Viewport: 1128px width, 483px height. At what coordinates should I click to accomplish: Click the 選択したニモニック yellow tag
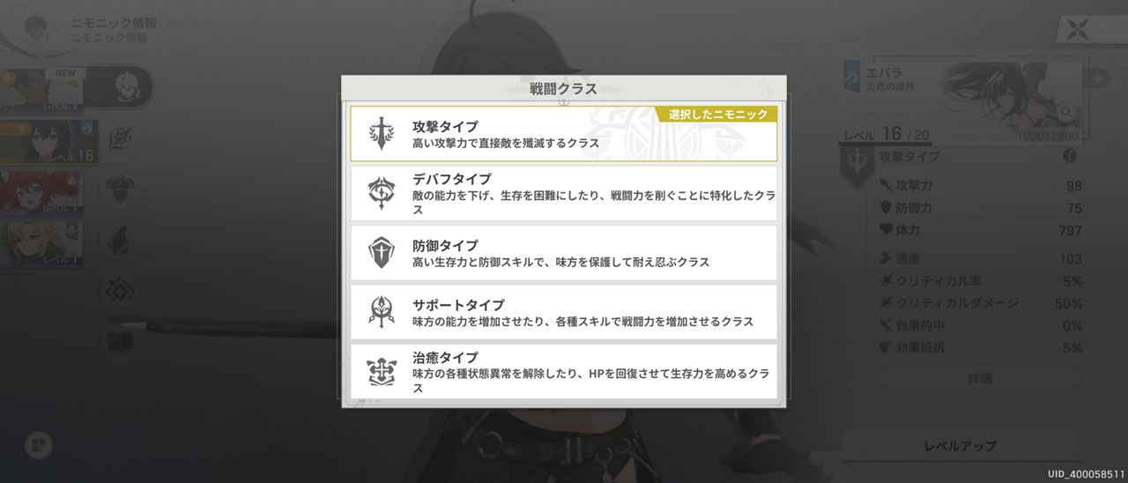(x=716, y=115)
